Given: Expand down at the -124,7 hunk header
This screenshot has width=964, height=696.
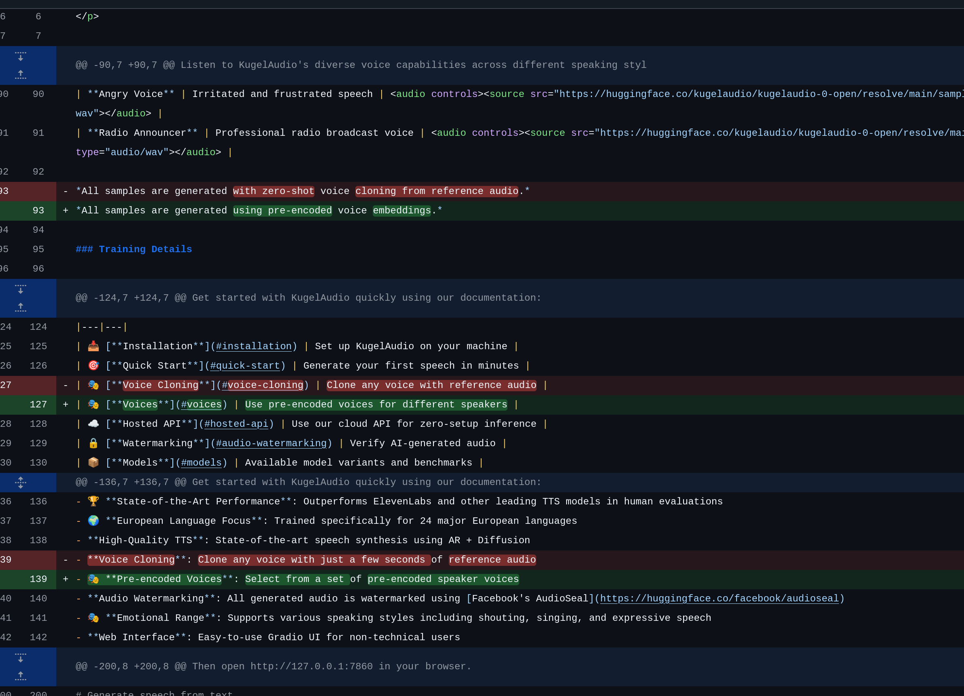Looking at the screenshot, I should (x=20, y=289).
